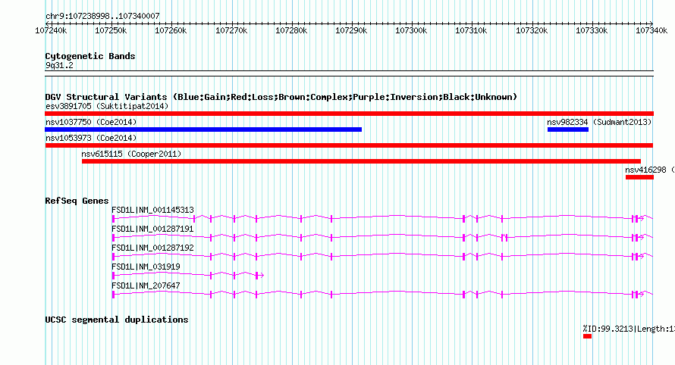
Task: Click the 107310k ruler tick label
Action: 471,30
